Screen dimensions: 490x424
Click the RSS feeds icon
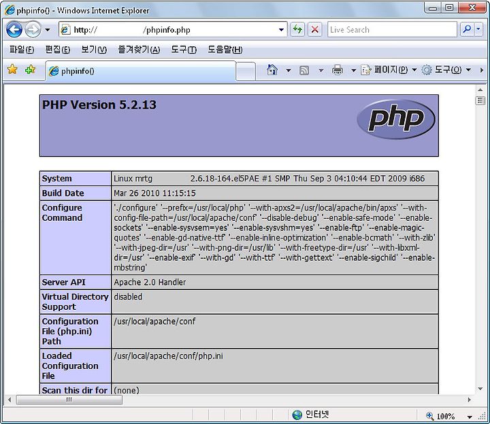pyautogui.click(x=304, y=70)
